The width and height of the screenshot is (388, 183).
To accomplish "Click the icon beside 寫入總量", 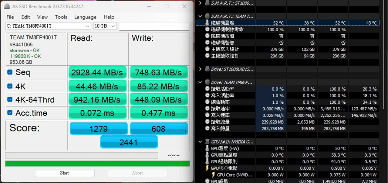I will pos(207,129).
